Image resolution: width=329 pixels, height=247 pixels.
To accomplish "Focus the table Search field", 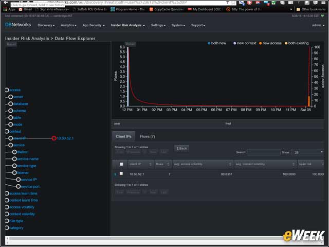I will point(263,152).
